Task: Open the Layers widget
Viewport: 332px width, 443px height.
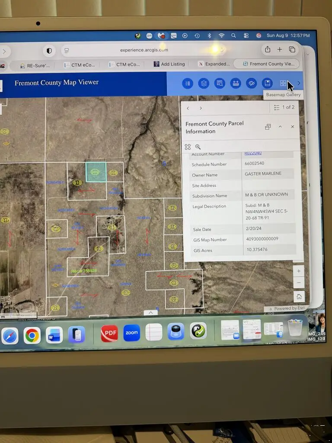Action: pos(204,83)
